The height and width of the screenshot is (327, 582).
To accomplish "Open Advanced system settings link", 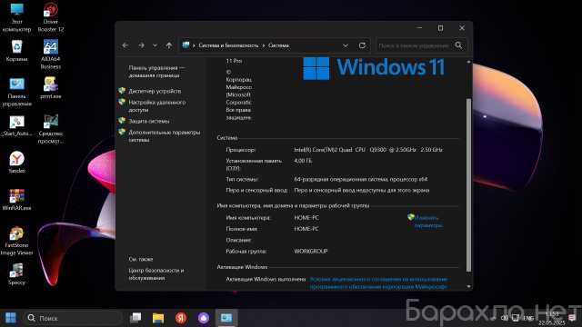I will 164,136.
